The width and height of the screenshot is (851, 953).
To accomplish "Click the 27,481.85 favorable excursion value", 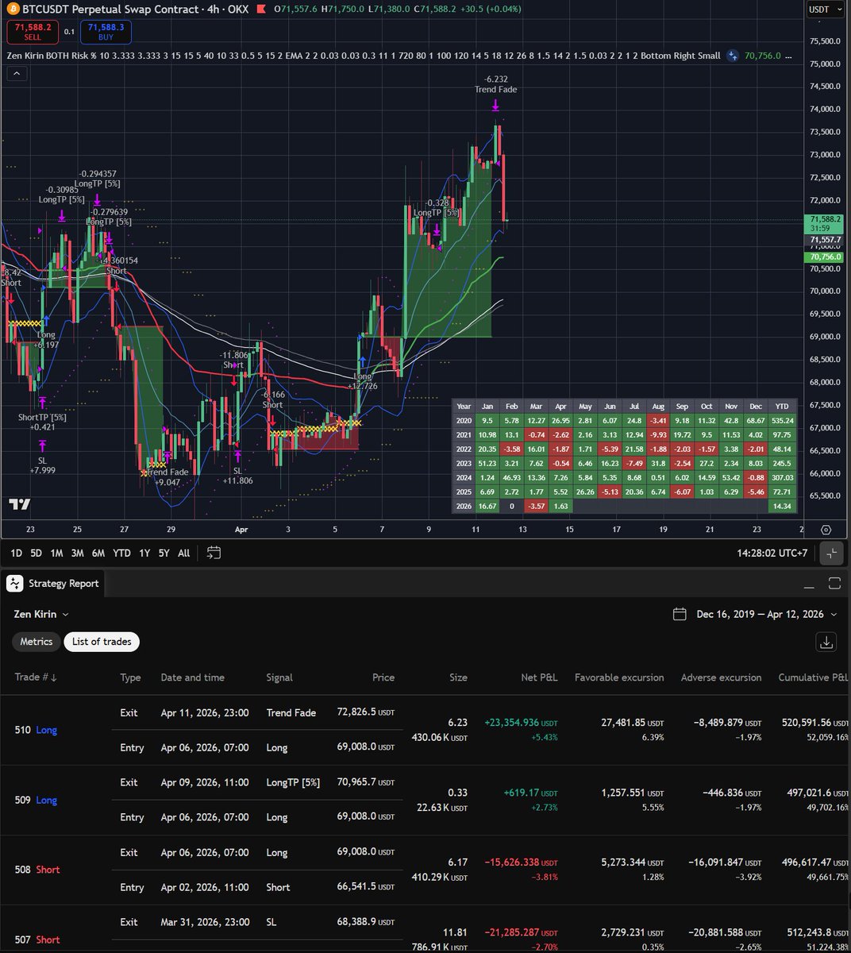I will [632, 723].
